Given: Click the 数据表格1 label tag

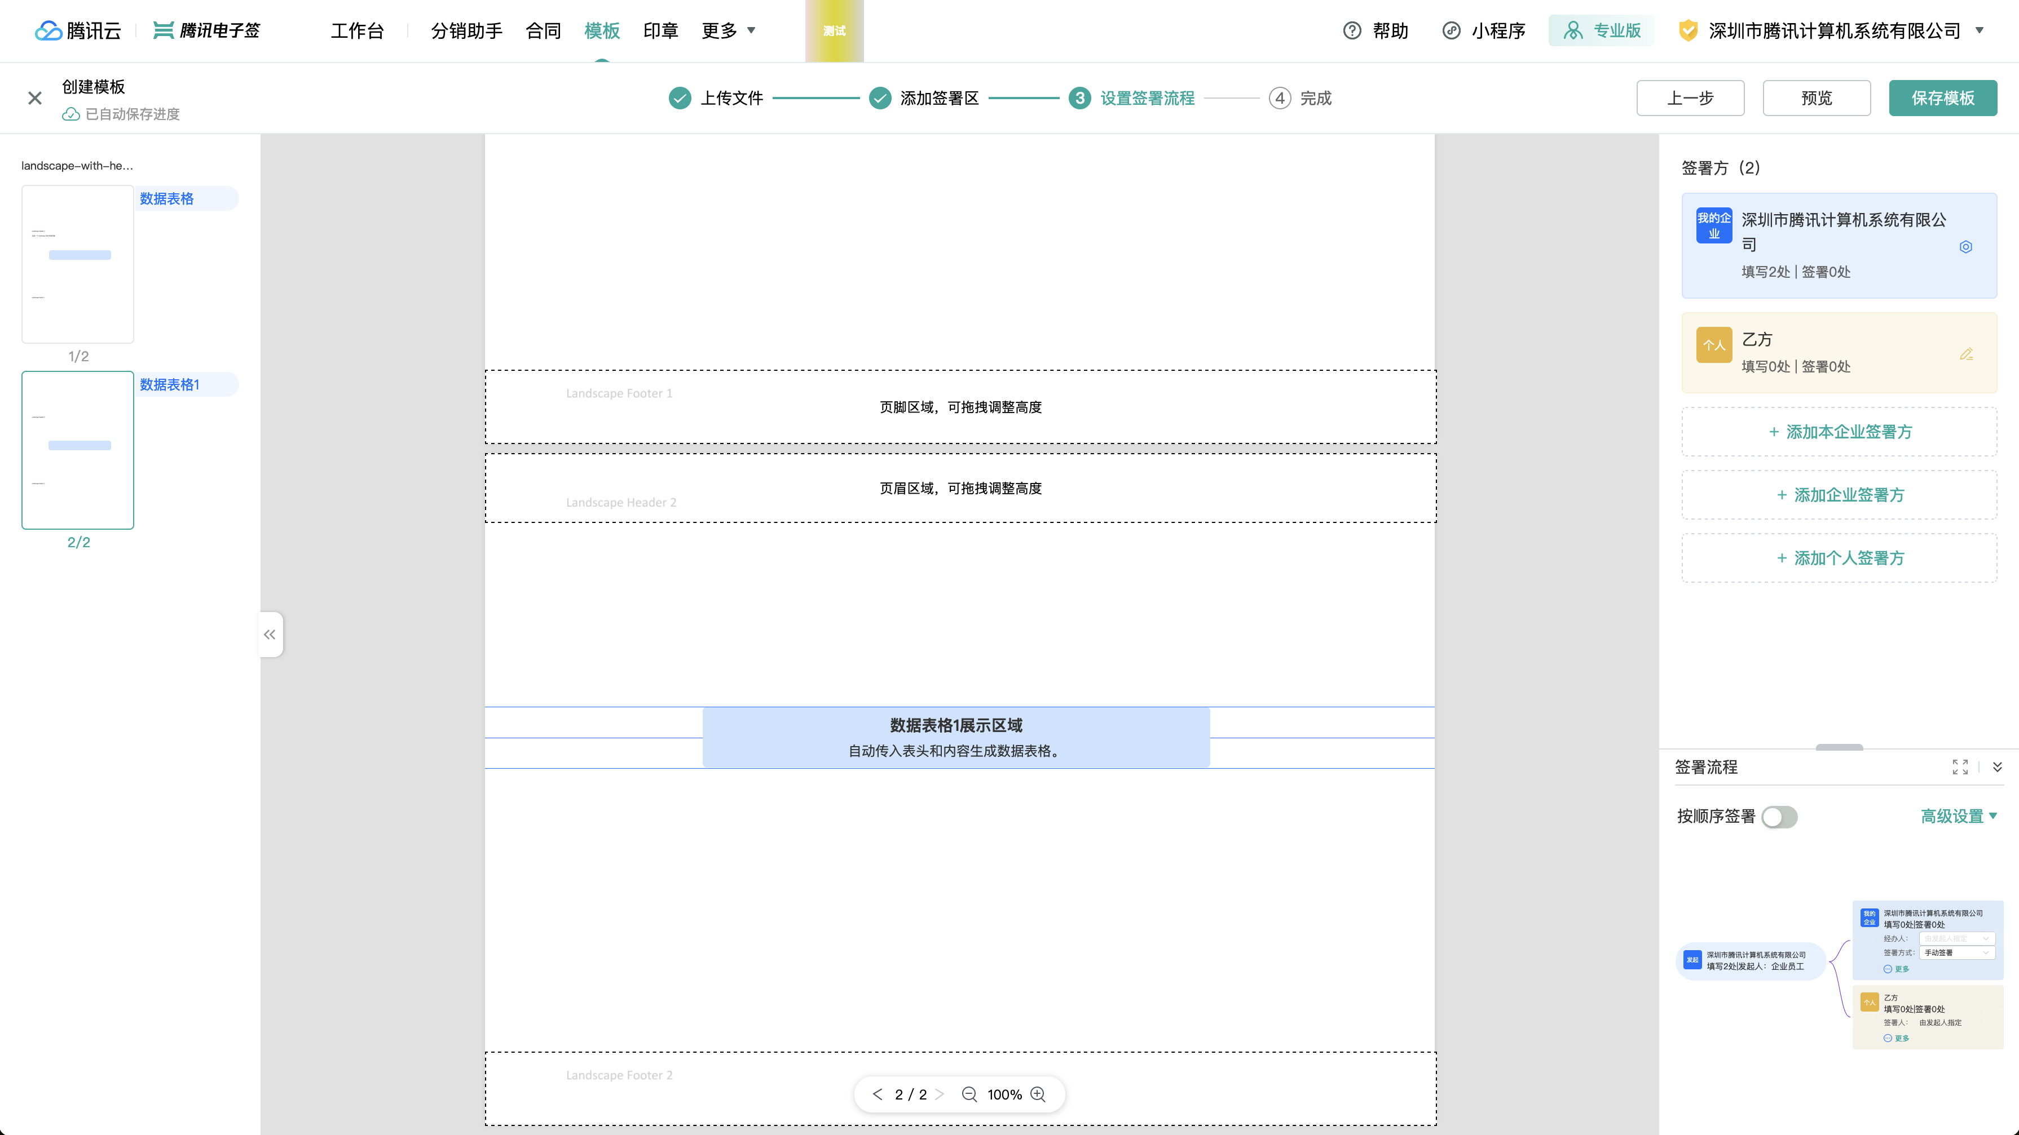Looking at the screenshot, I should pyautogui.click(x=187, y=384).
